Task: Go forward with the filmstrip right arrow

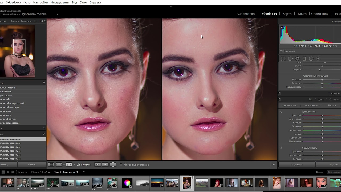Action: pos(13,172)
